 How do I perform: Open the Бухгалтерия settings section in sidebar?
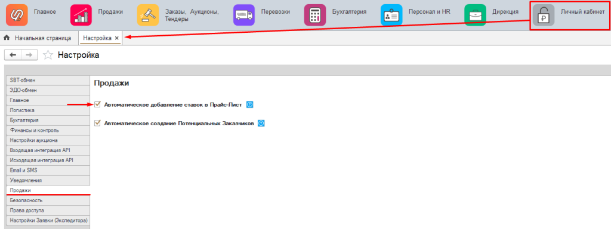[x=48, y=120]
